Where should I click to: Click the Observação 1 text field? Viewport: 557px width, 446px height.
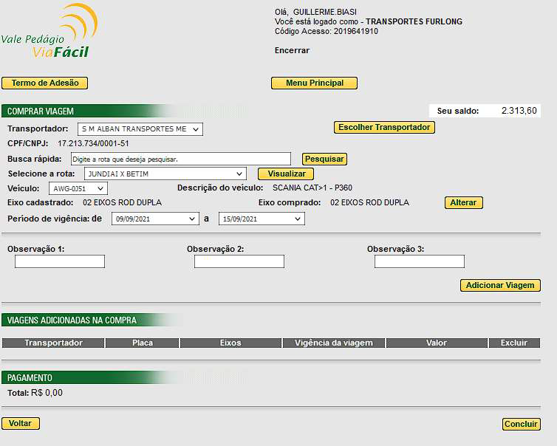[x=60, y=261]
